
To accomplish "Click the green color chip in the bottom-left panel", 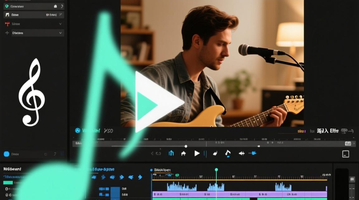I will (8, 183).
